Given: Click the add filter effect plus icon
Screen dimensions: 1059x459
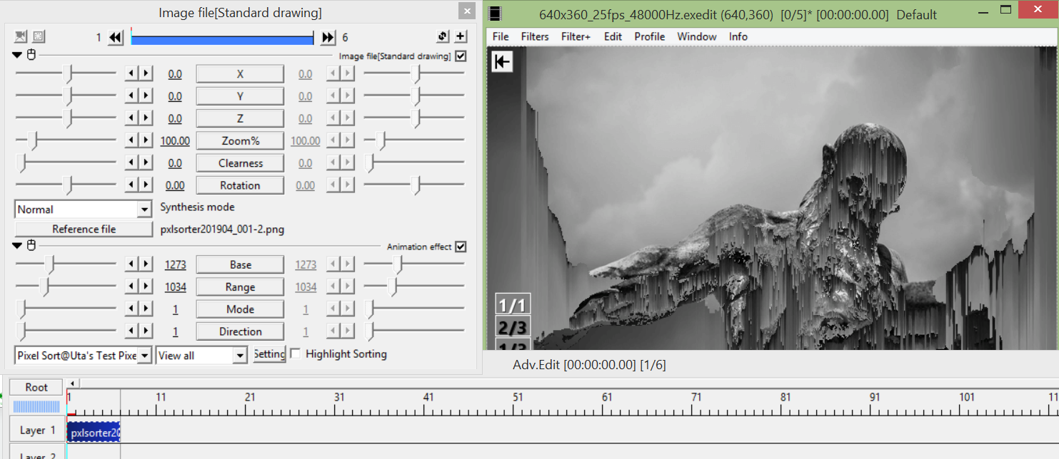Looking at the screenshot, I should 461,37.
